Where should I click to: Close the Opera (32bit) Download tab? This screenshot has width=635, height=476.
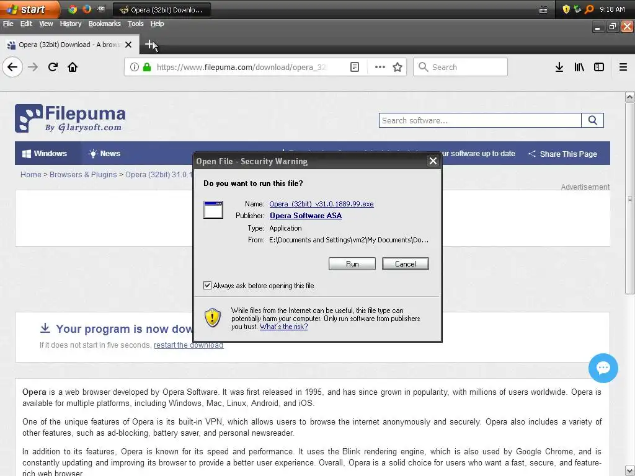click(128, 45)
